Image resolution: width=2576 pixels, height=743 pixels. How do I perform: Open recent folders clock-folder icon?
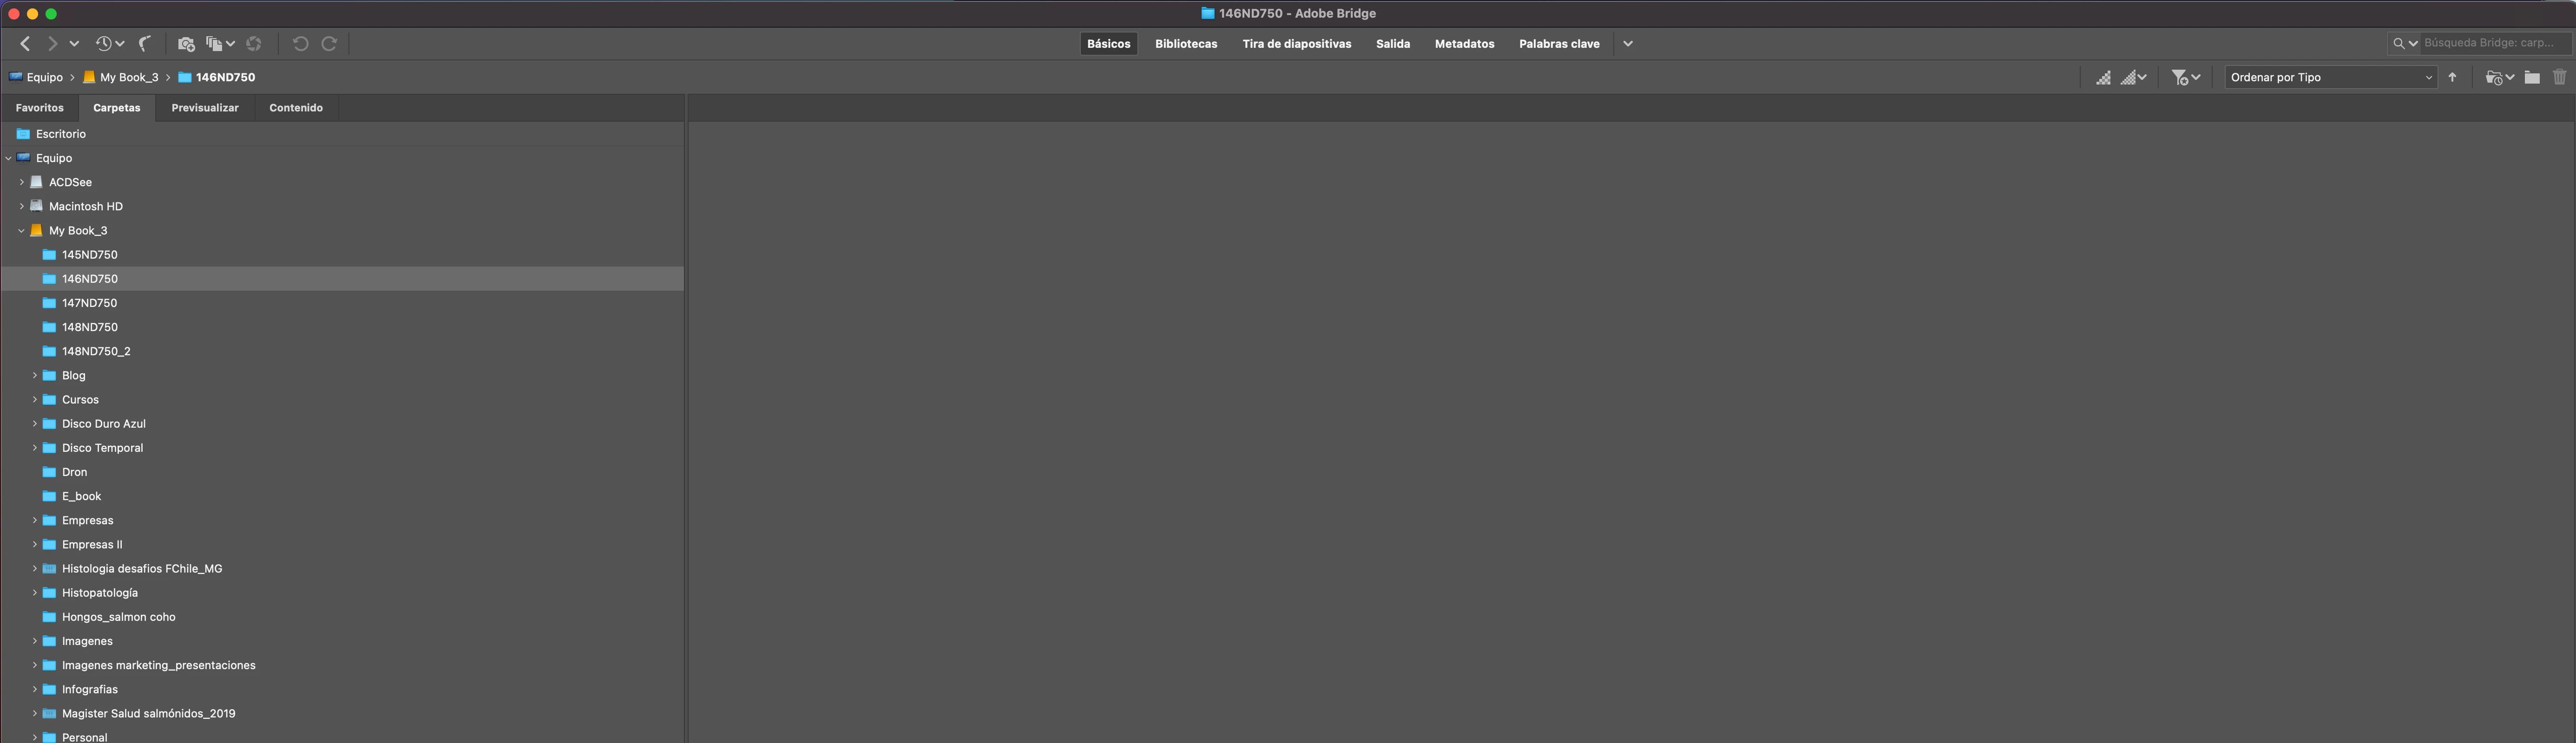(2494, 77)
